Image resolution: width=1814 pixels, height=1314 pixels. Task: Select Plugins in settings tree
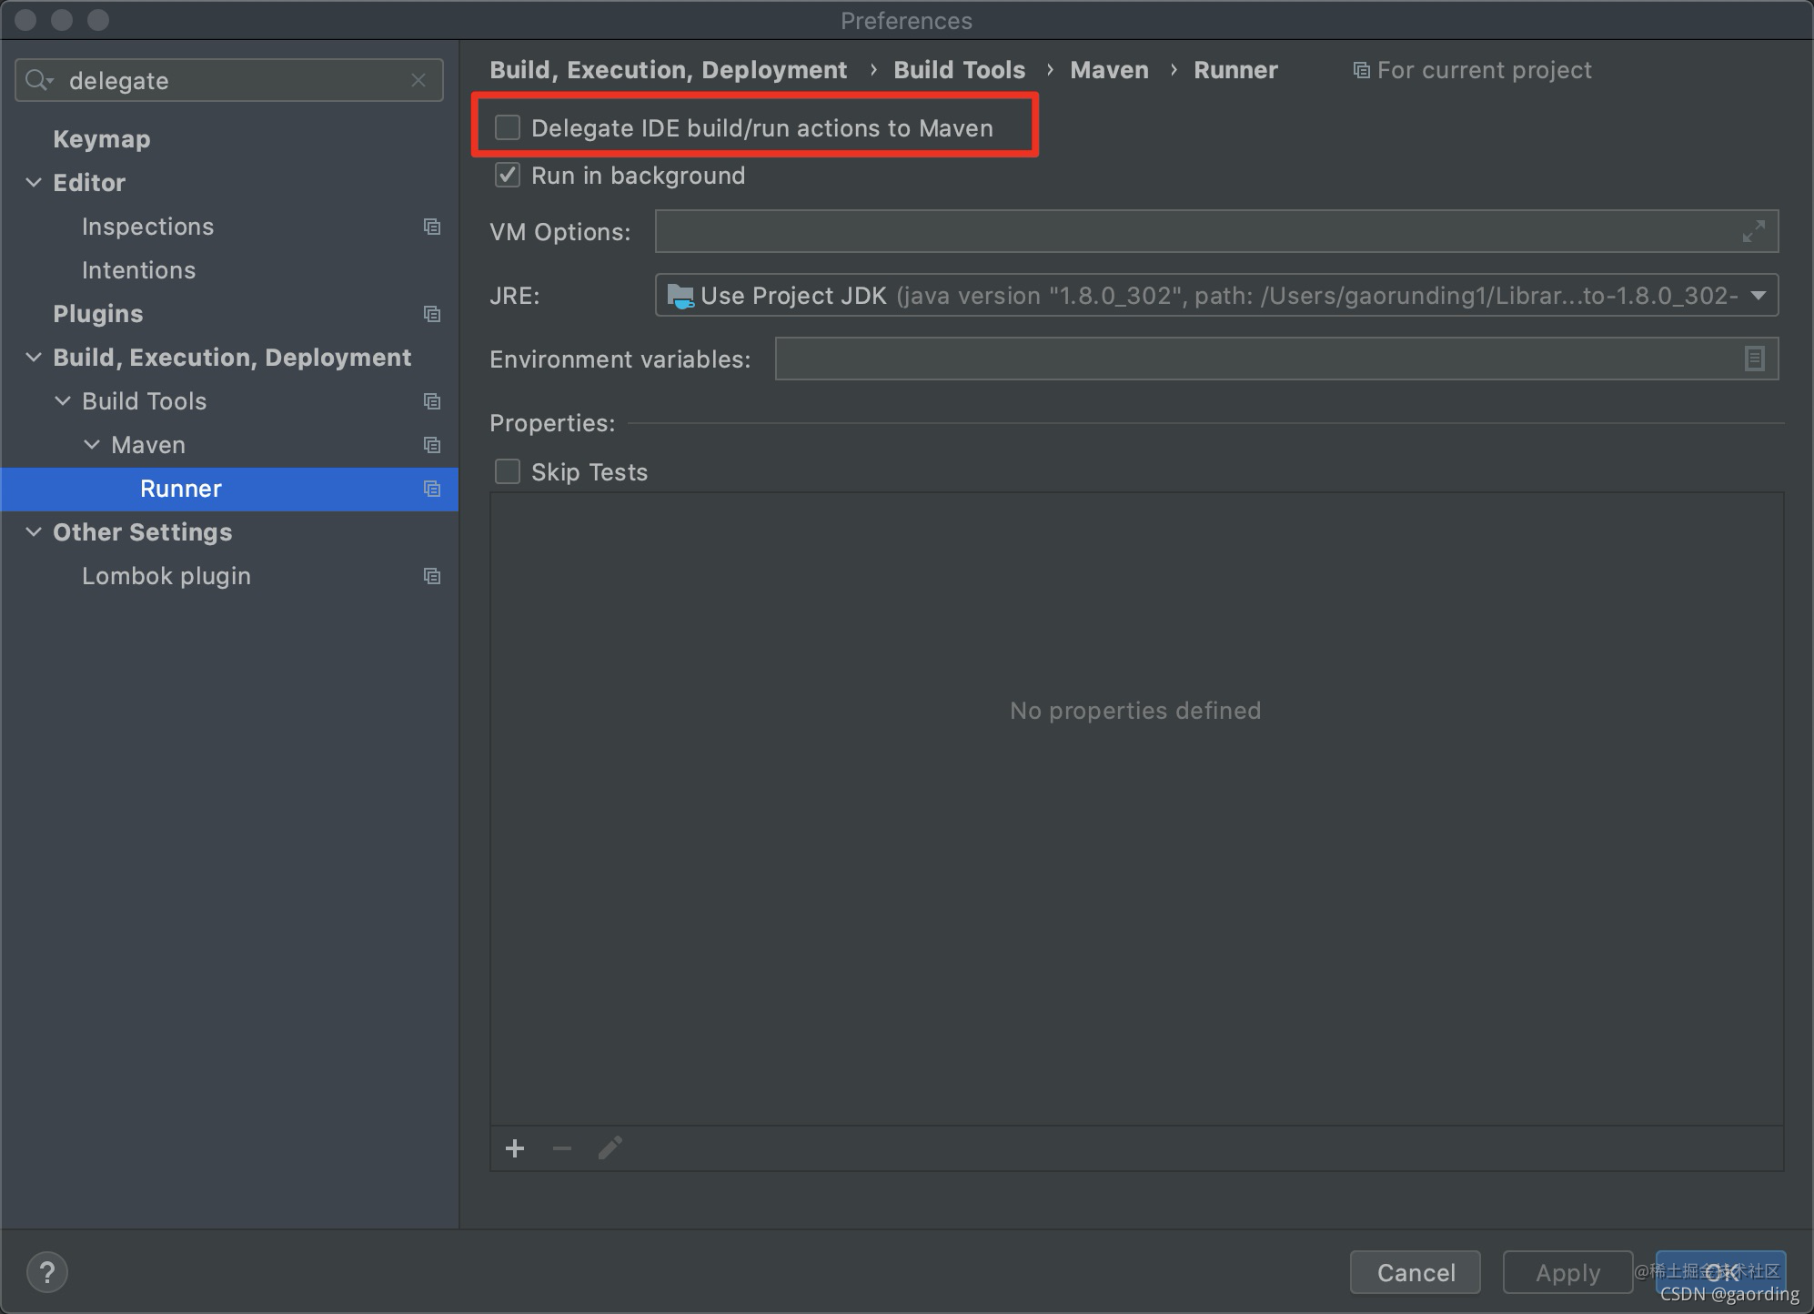tap(98, 314)
